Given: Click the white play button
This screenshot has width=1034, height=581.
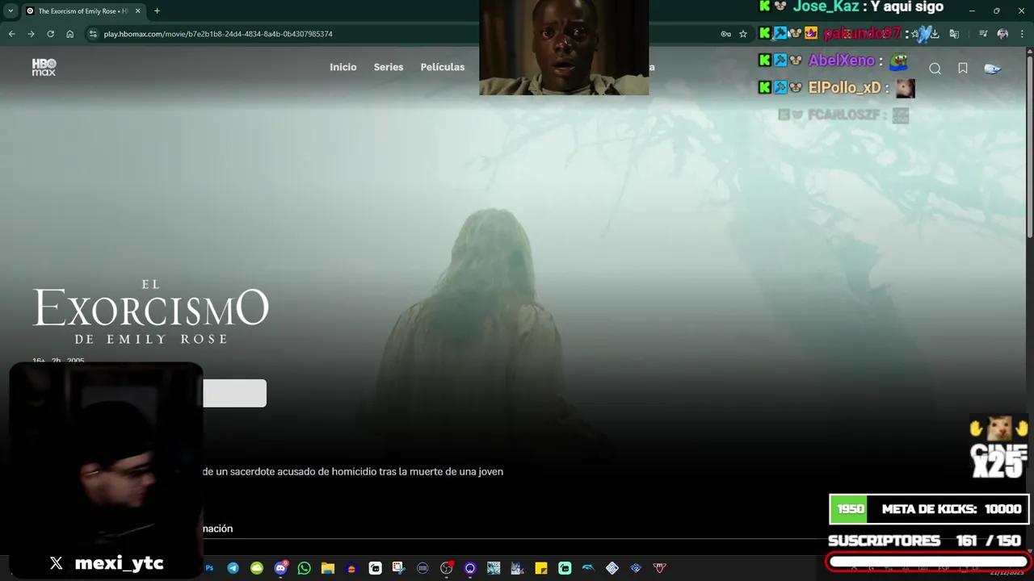Looking at the screenshot, I should tap(234, 393).
